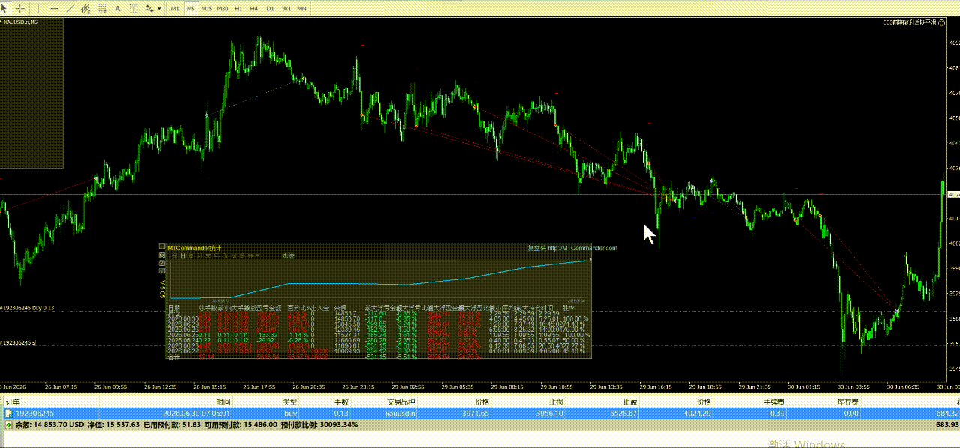The height and width of the screenshot is (448, 960).
Task: Click the XAUUSD.n,M5 chart label
Action: click(21, 22)
